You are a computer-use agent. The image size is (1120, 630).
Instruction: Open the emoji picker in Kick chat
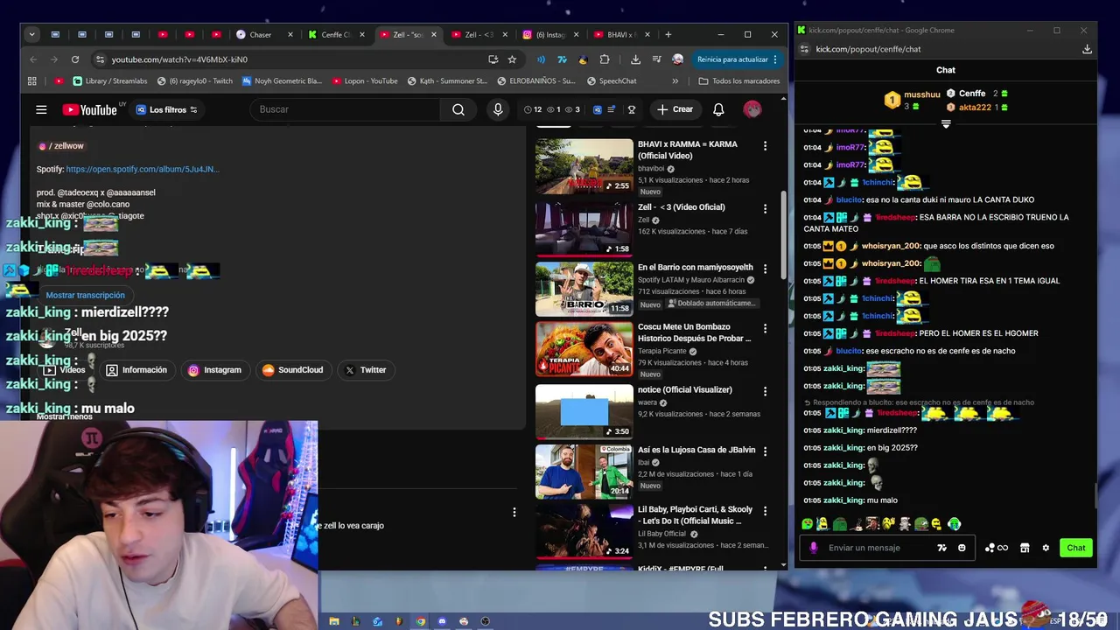point(962,548)
